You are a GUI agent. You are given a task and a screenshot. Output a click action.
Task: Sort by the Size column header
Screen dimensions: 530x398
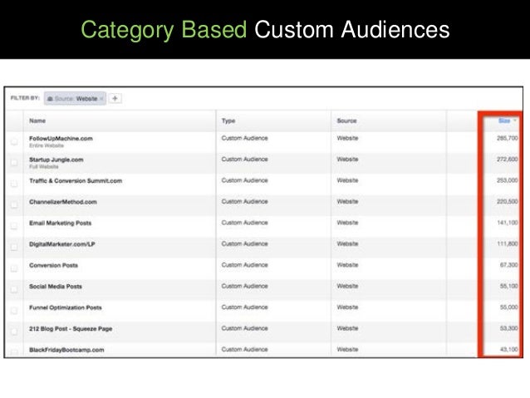coord(504,120)
